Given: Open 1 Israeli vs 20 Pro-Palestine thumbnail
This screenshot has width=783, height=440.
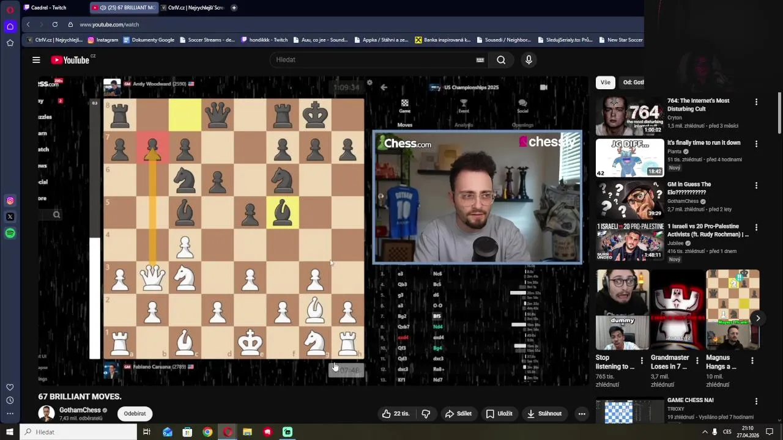Looking at the screenshot, I should coord(630,241).
